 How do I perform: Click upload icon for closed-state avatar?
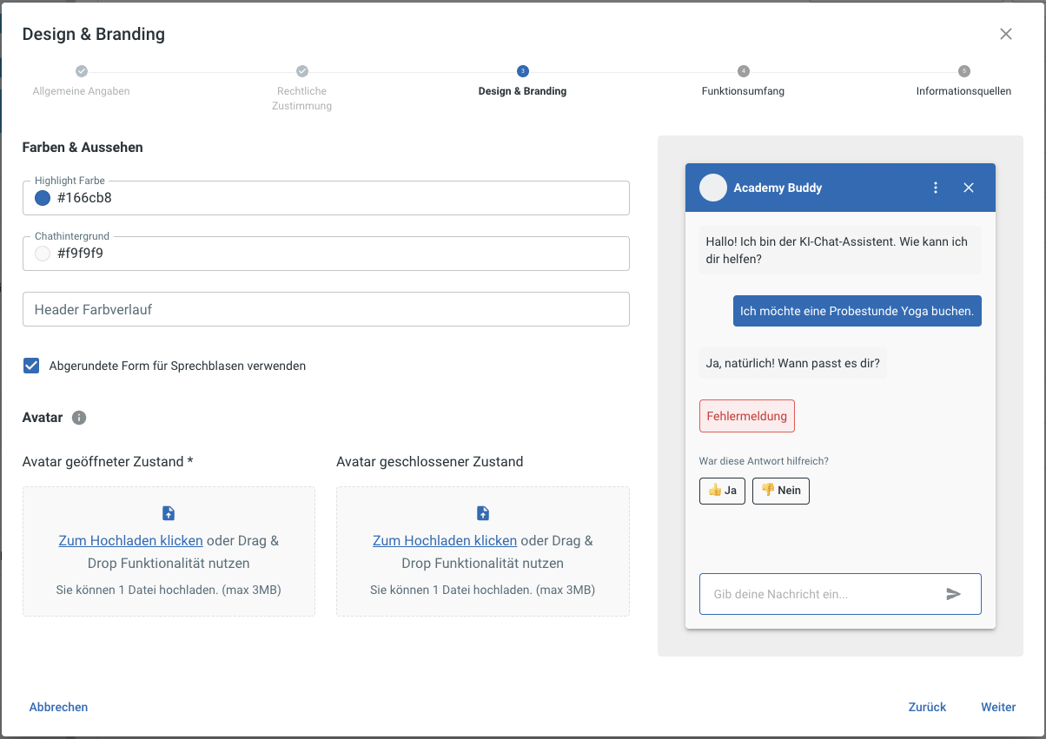[483, 513]
